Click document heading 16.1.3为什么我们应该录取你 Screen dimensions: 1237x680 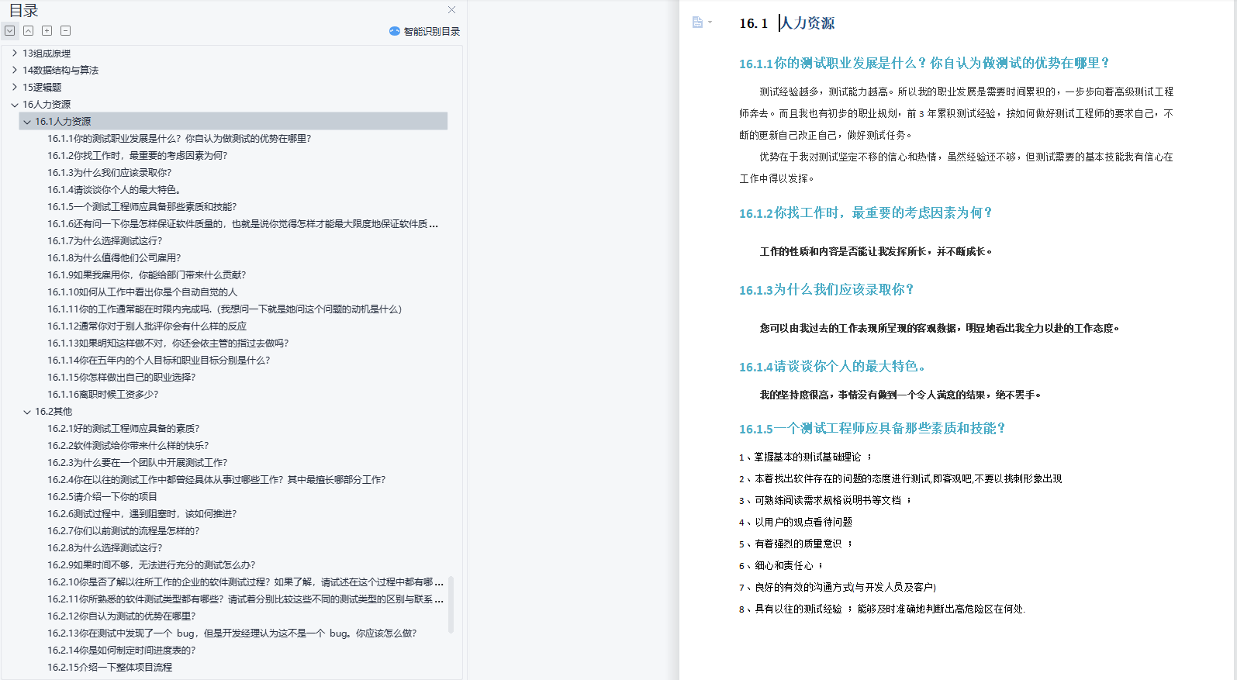827,290
